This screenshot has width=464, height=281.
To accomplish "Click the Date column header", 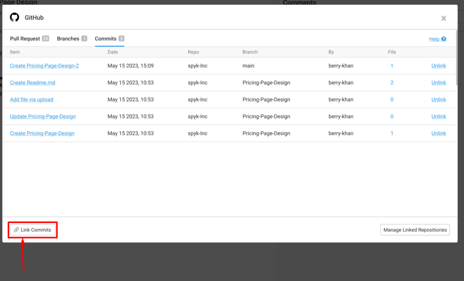I will (x=112, y=52).
